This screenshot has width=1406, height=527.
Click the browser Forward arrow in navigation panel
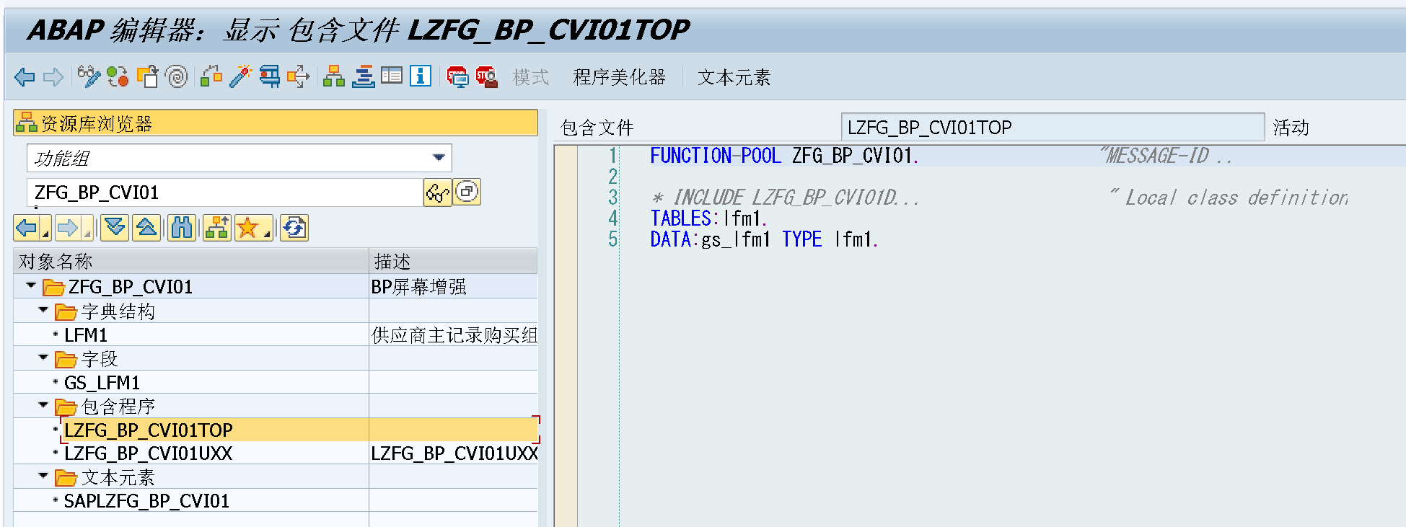tap(69, 229)
